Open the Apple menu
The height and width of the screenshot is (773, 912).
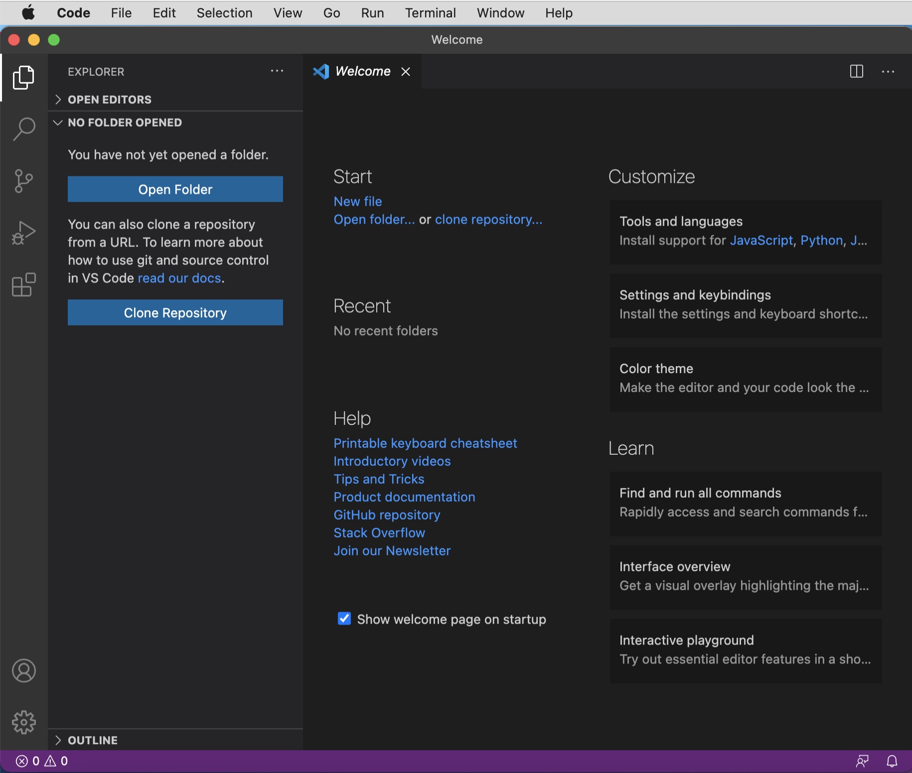(28, 12)
